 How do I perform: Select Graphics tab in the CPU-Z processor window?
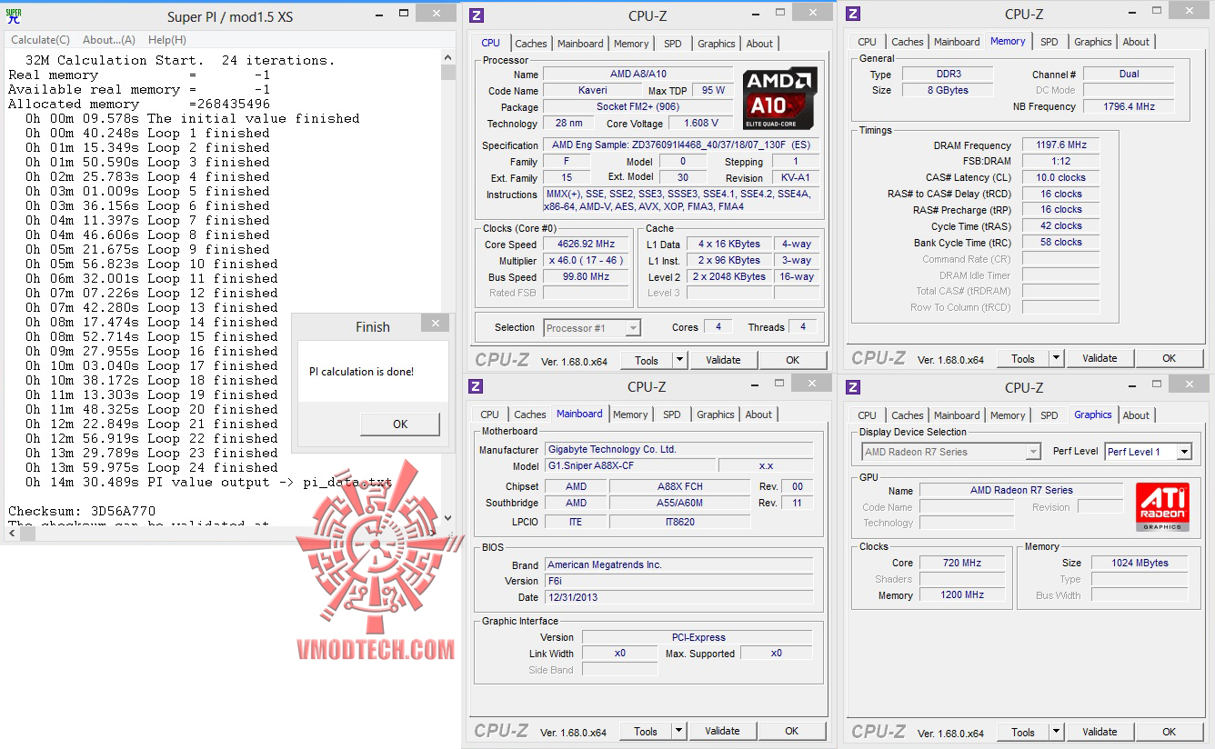[717, 44]
